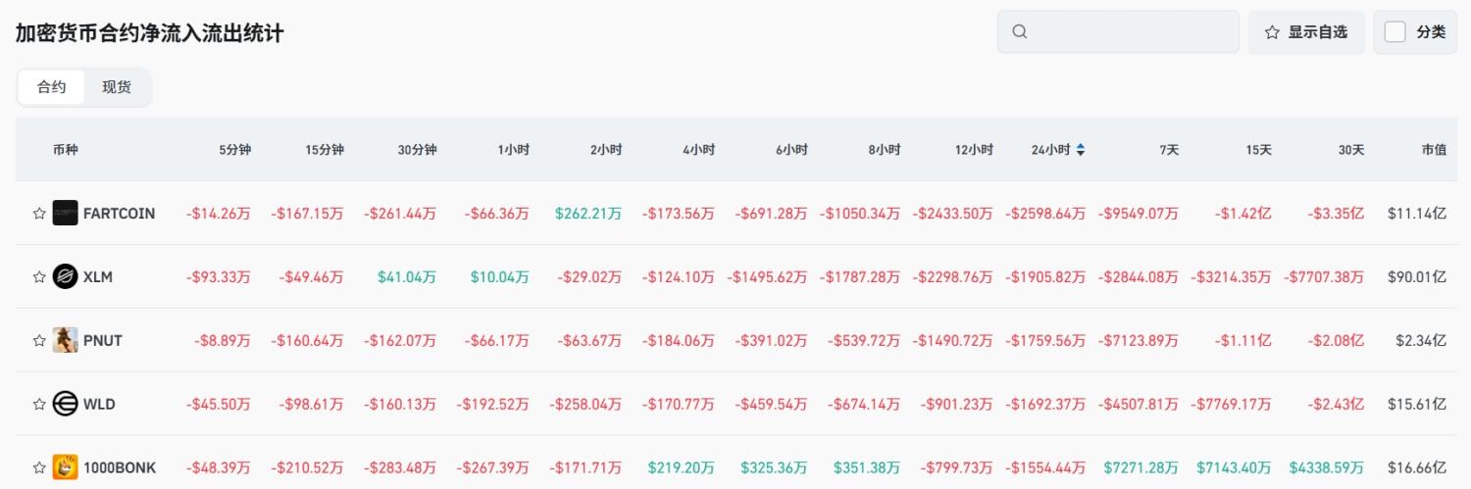
Task: Add PNUT to favorites with star
Action: point(39,340)
